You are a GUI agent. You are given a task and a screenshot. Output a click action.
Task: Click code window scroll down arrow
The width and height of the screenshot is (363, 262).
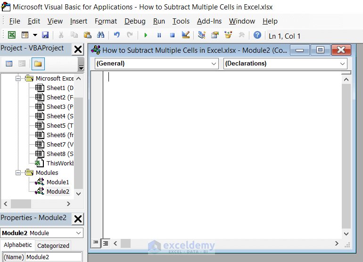(346, 234)
